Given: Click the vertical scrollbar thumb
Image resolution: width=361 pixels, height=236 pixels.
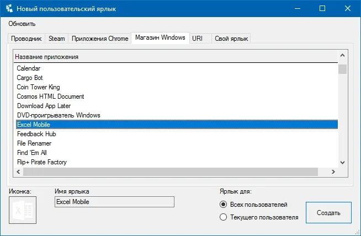Looking at the screenshot, I should click(342, 69).
